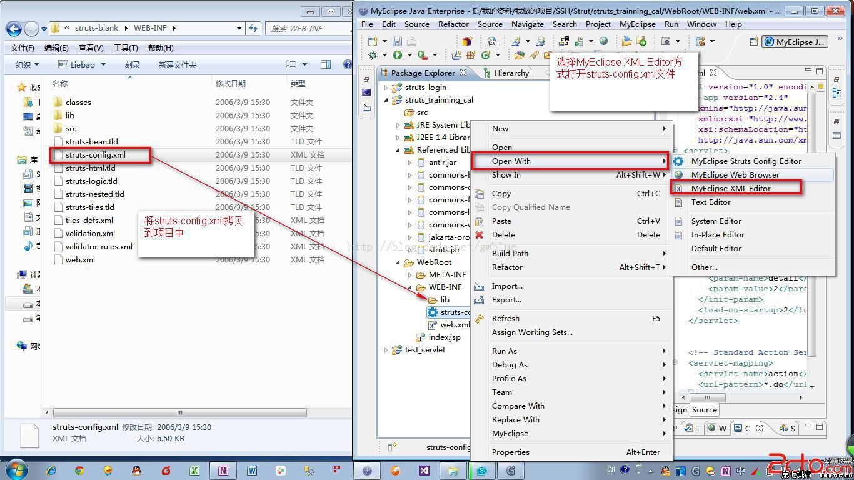The image size is (854, 480).
Task: Close the Package Explorer tab
Action: pos(463,72)
